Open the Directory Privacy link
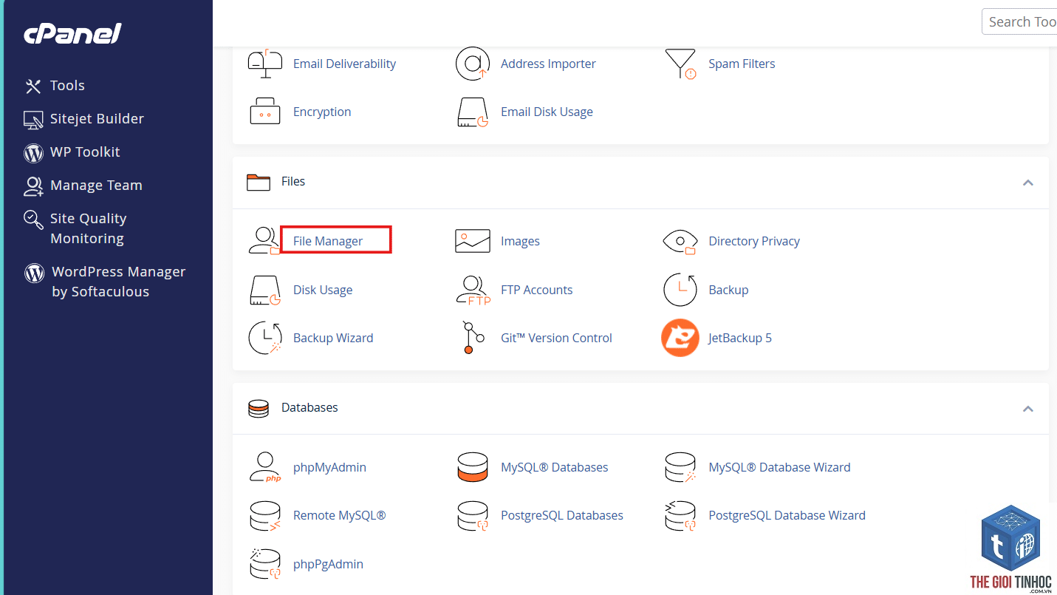 coord(754,241)
